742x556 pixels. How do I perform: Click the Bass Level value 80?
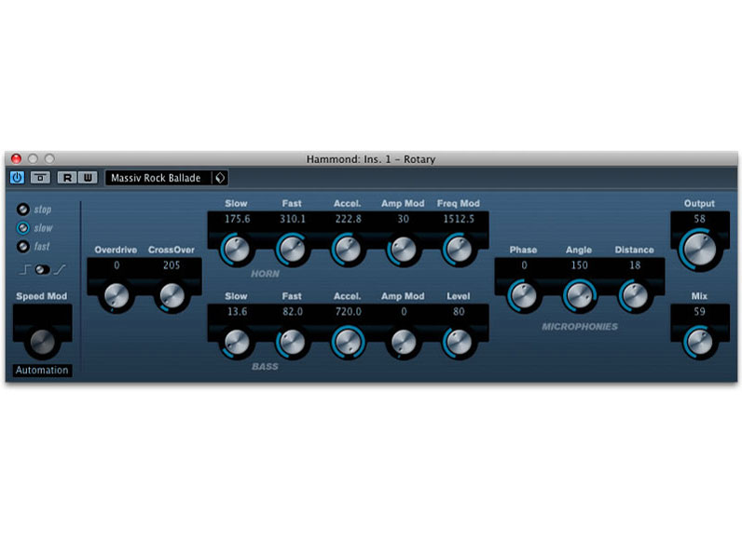pyautogui.click(x=459, y=312)
